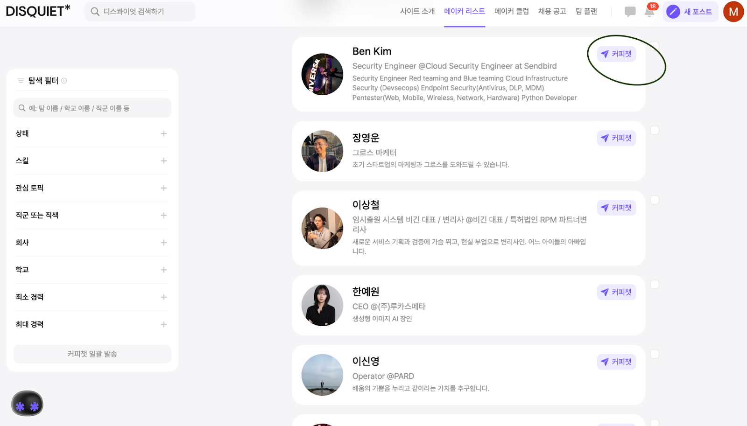Click the DISQUIET logo

click(x=38, y=11)
